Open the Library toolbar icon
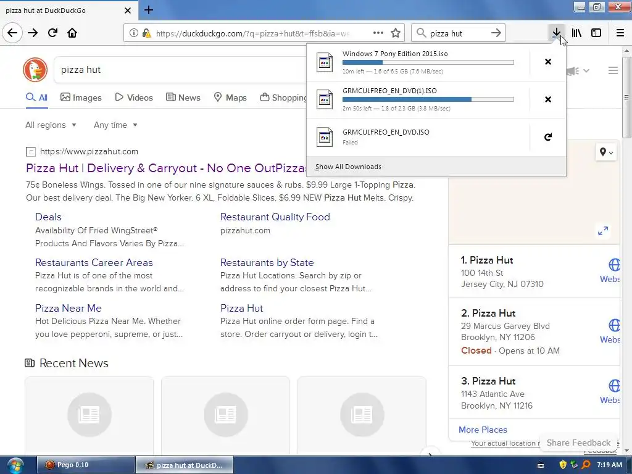632x474 pixels. 576,33
